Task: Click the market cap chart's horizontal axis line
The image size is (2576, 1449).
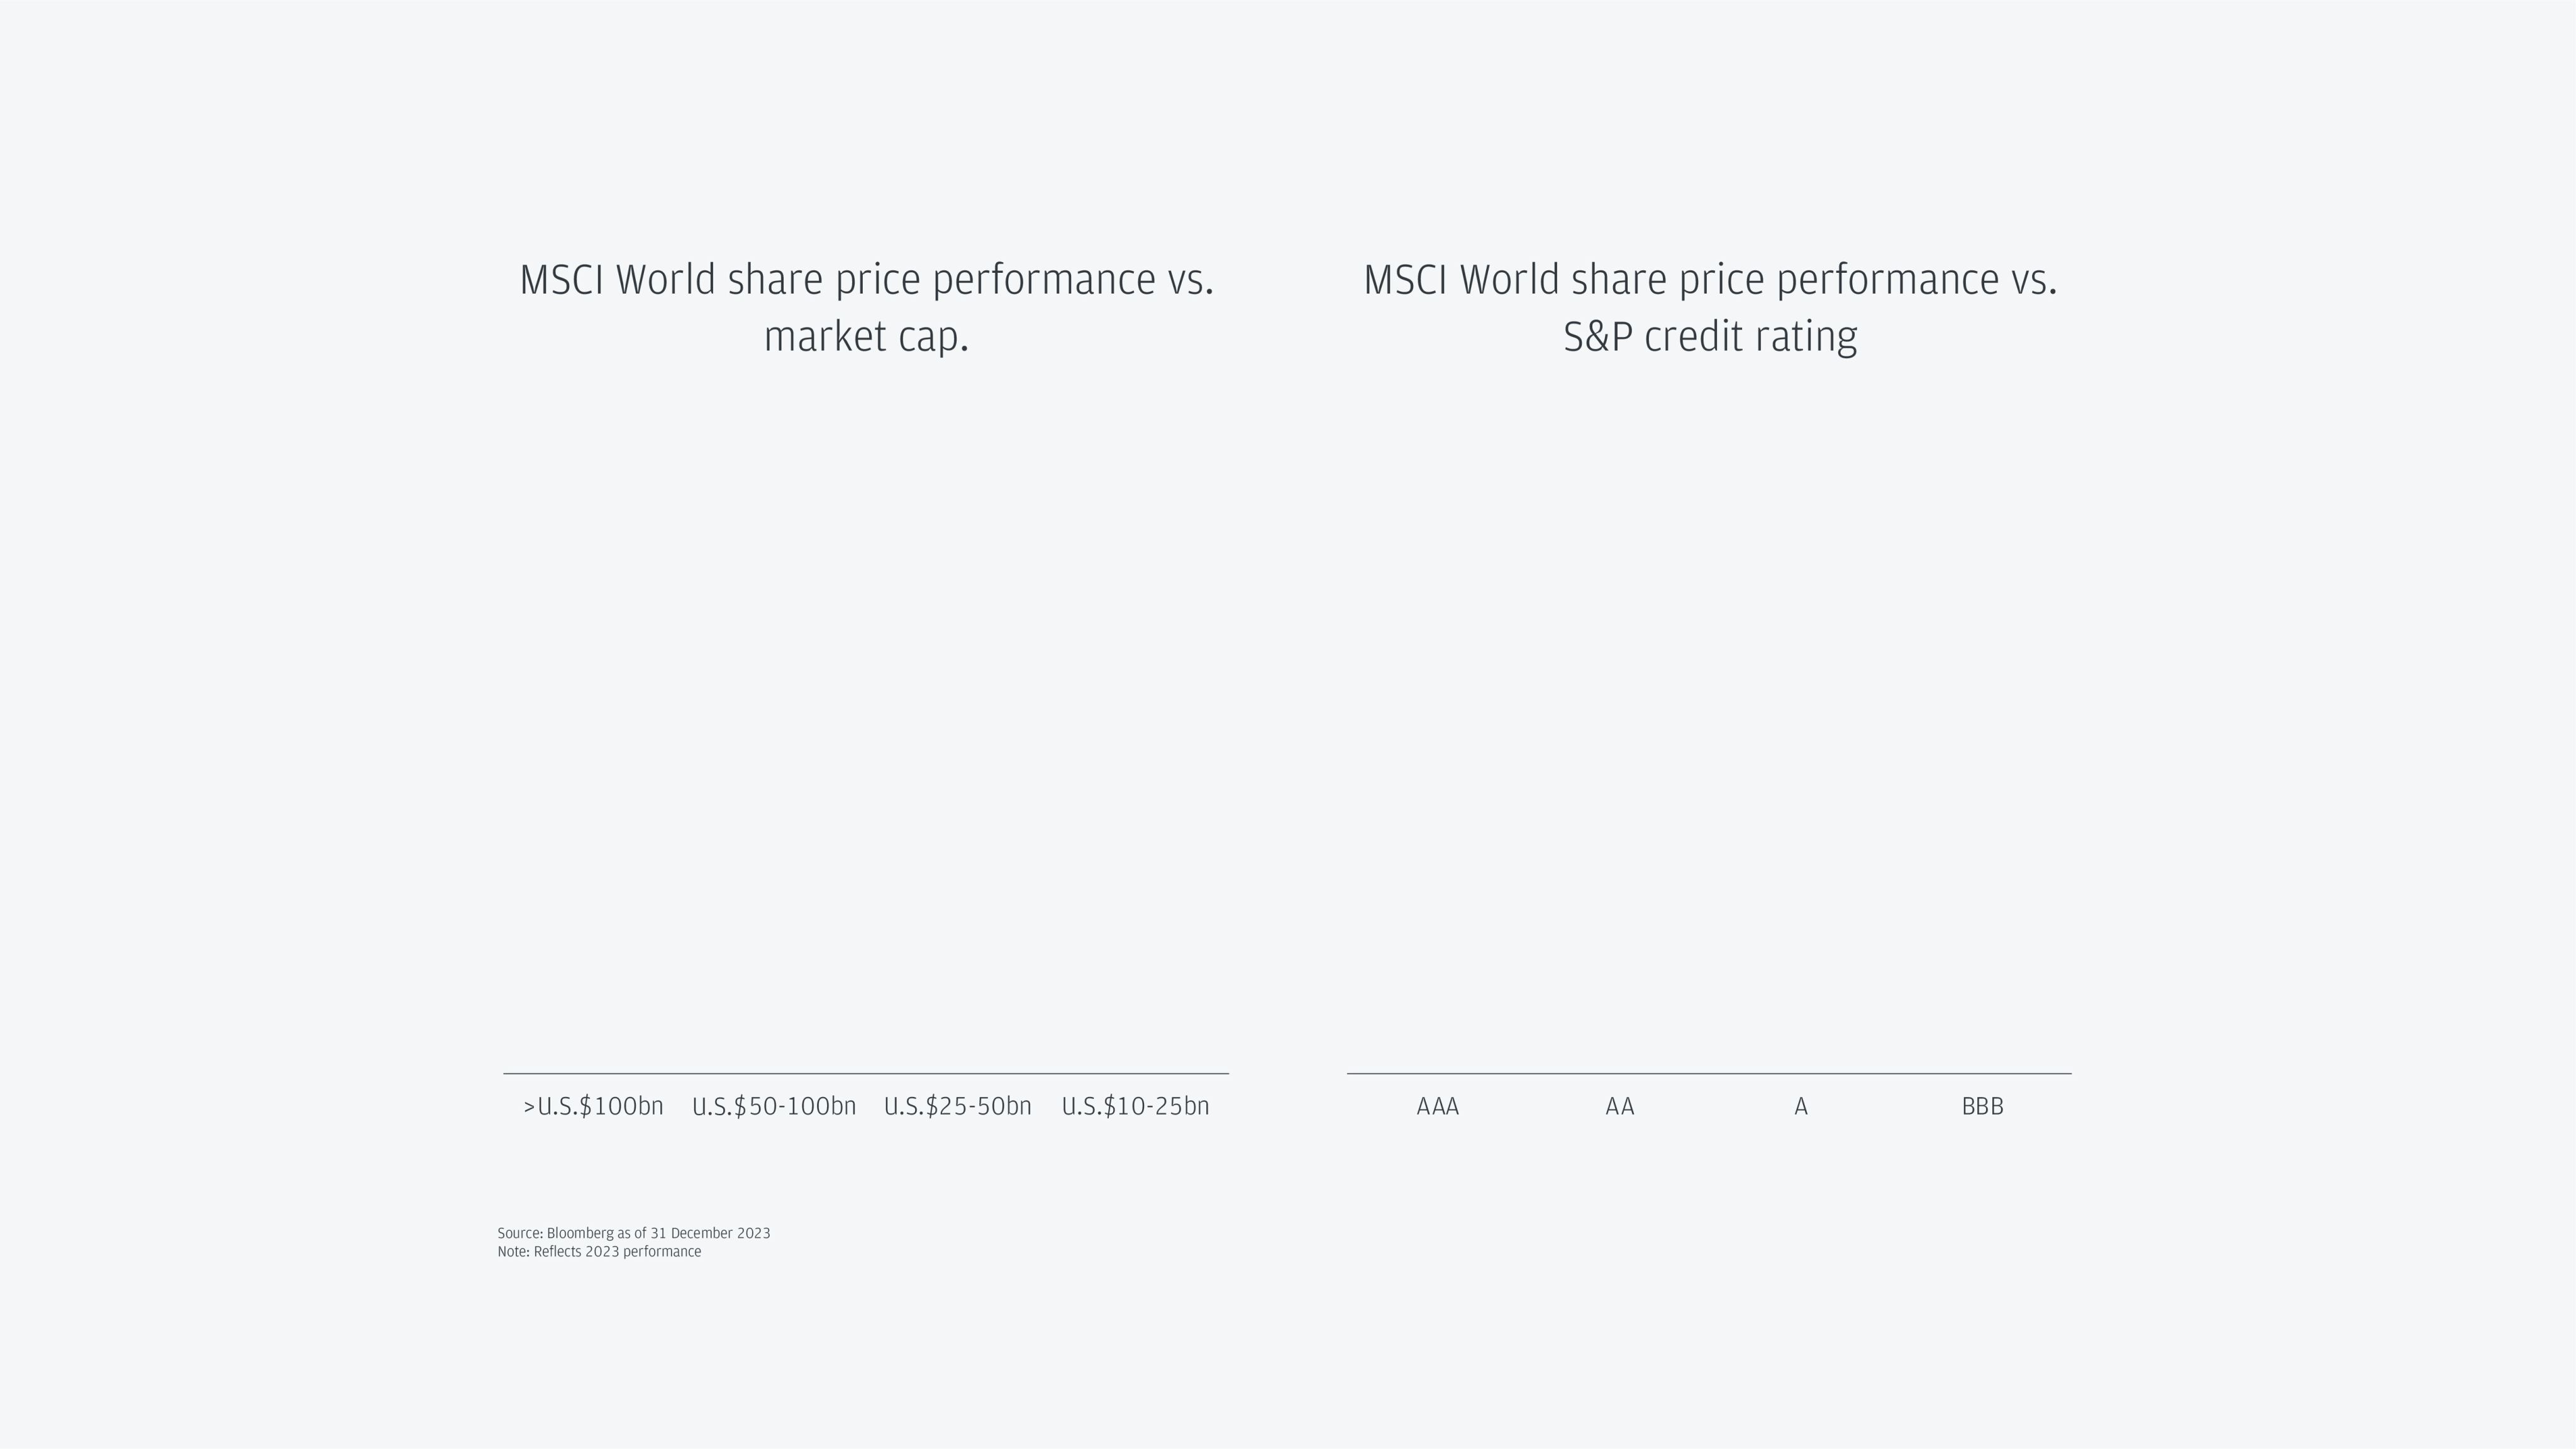Action: [866, 1073]
